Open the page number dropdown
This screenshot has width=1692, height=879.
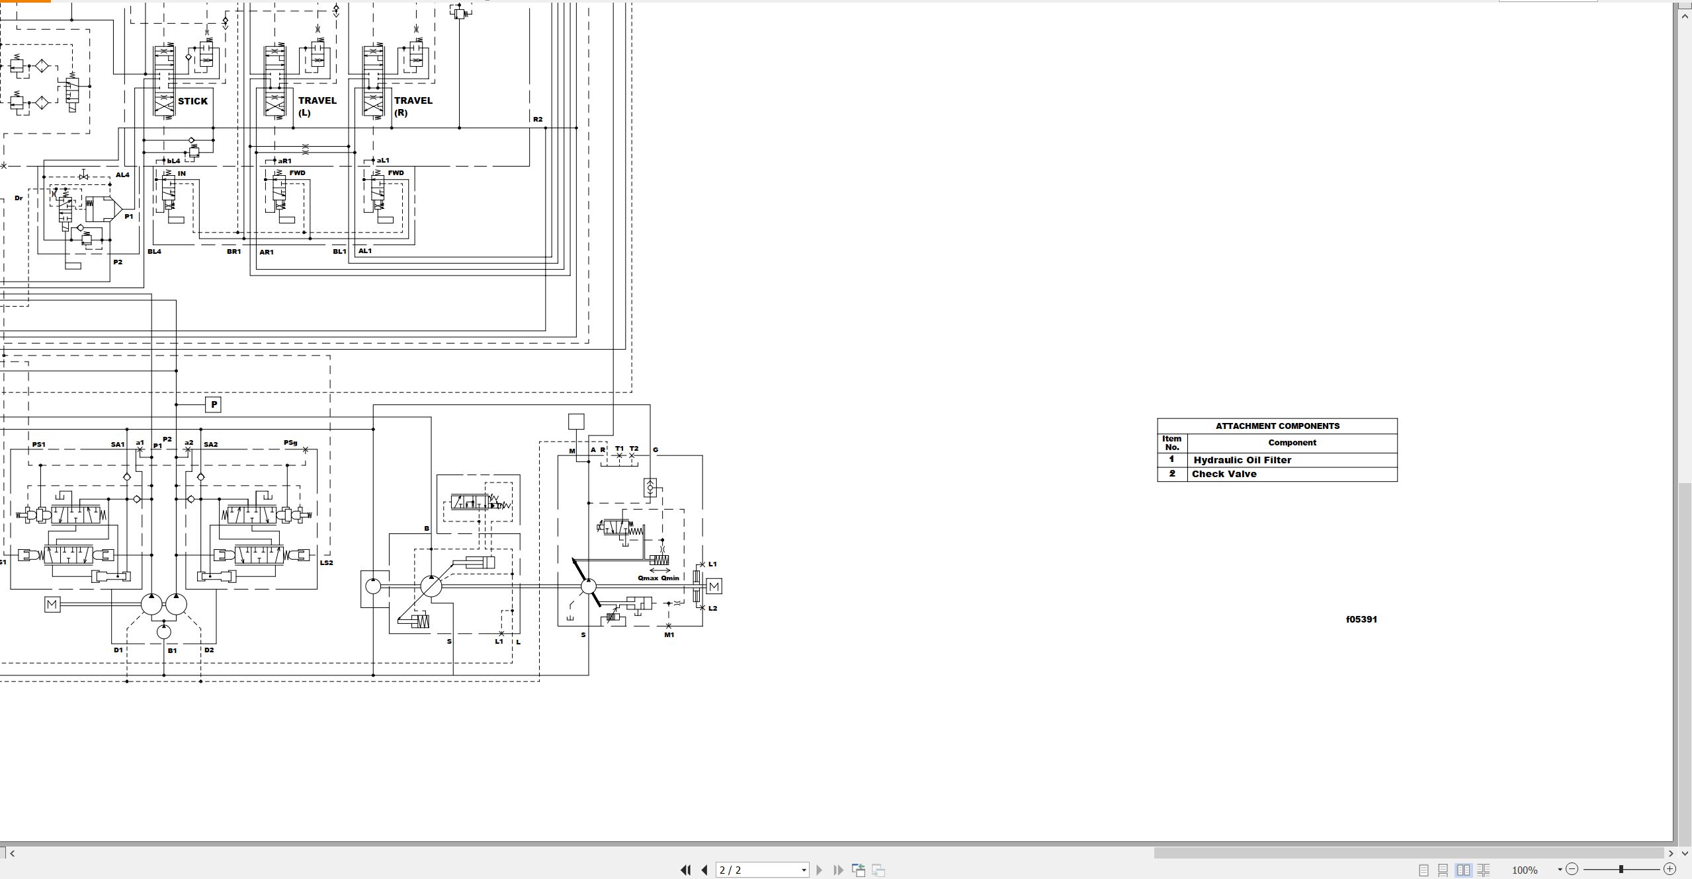pyautogui.click(x=804, y=870)
